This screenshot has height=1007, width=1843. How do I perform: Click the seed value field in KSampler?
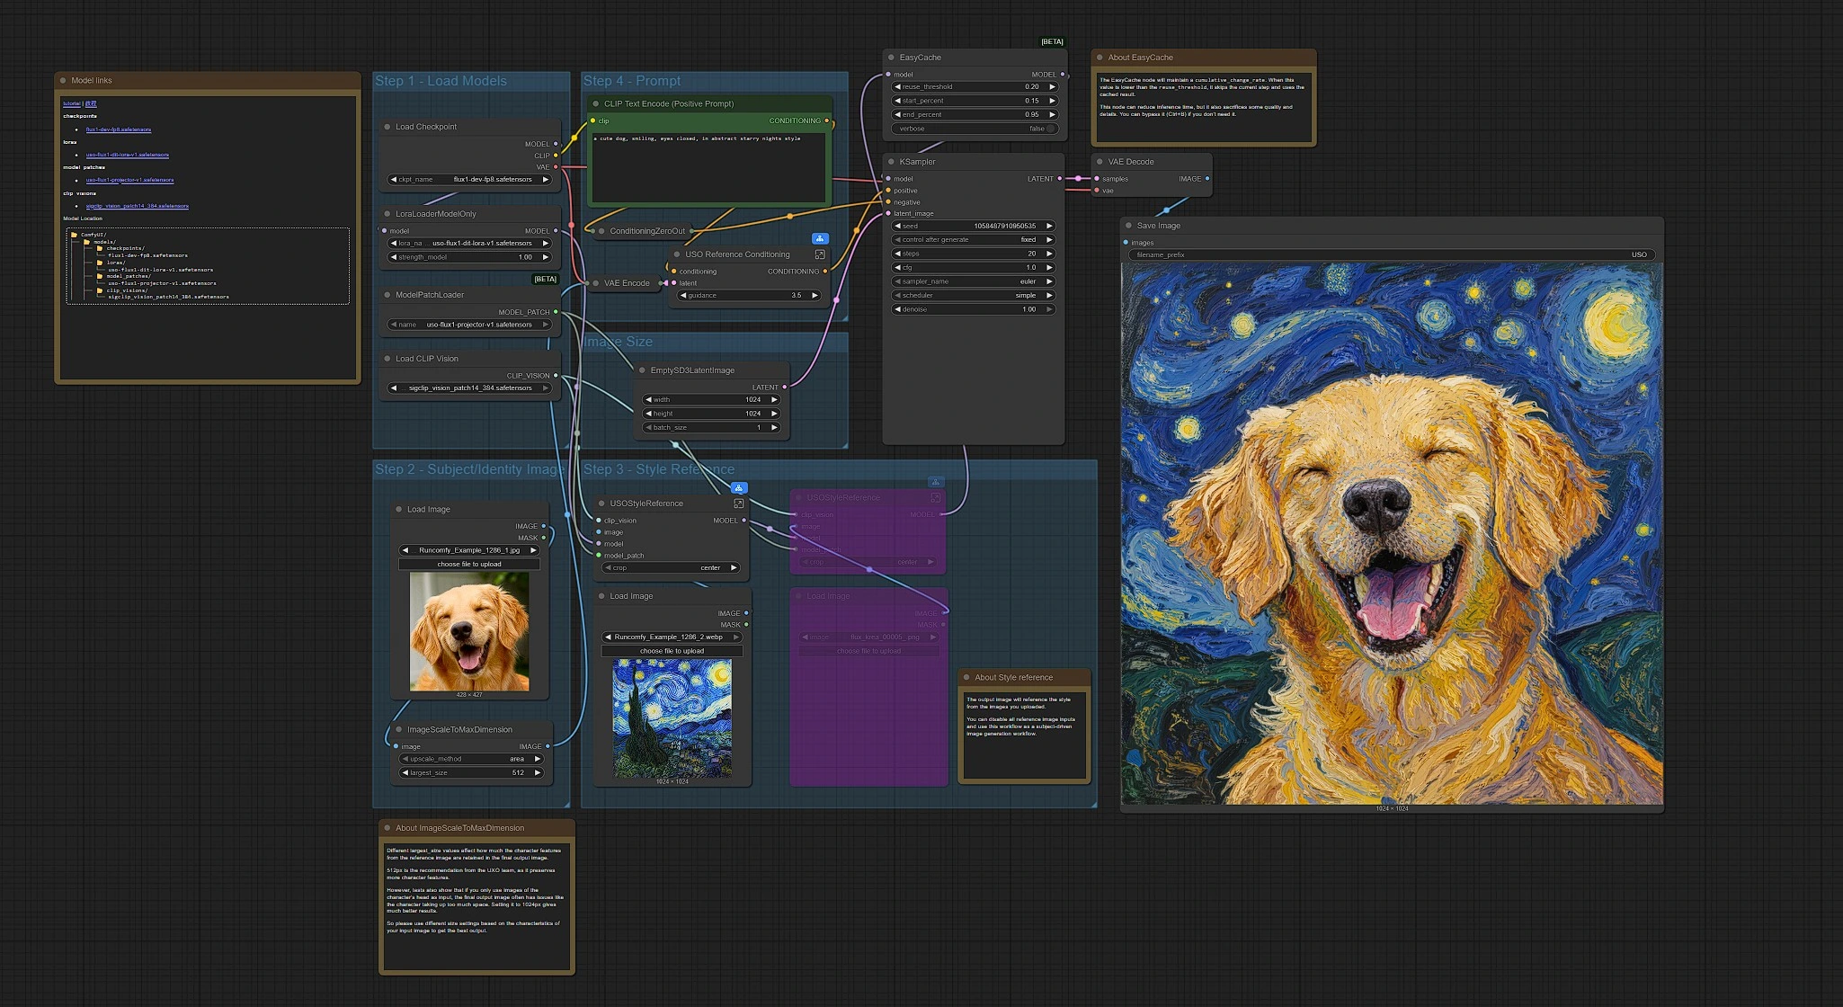click(x=974, y=227)
